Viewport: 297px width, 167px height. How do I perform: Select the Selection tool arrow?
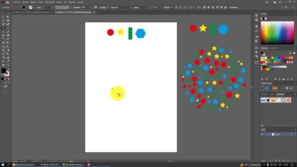(3, 17)
